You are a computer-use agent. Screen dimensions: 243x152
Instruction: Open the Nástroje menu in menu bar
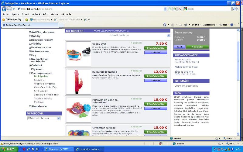[54, 14]
